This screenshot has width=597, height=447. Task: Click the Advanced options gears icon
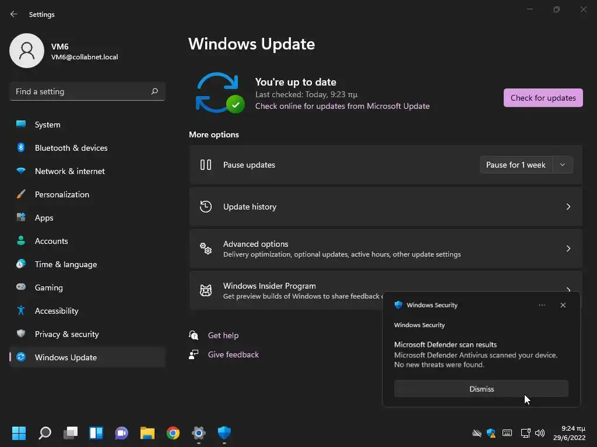[x=206, y=249]
